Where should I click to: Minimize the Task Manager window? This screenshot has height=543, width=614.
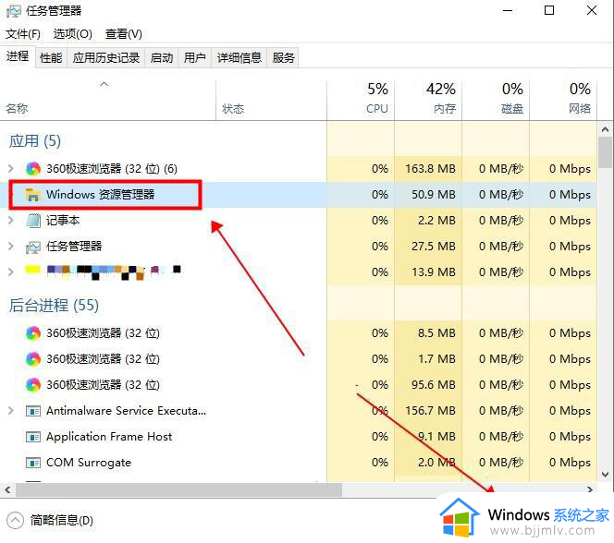click(508, 10)
